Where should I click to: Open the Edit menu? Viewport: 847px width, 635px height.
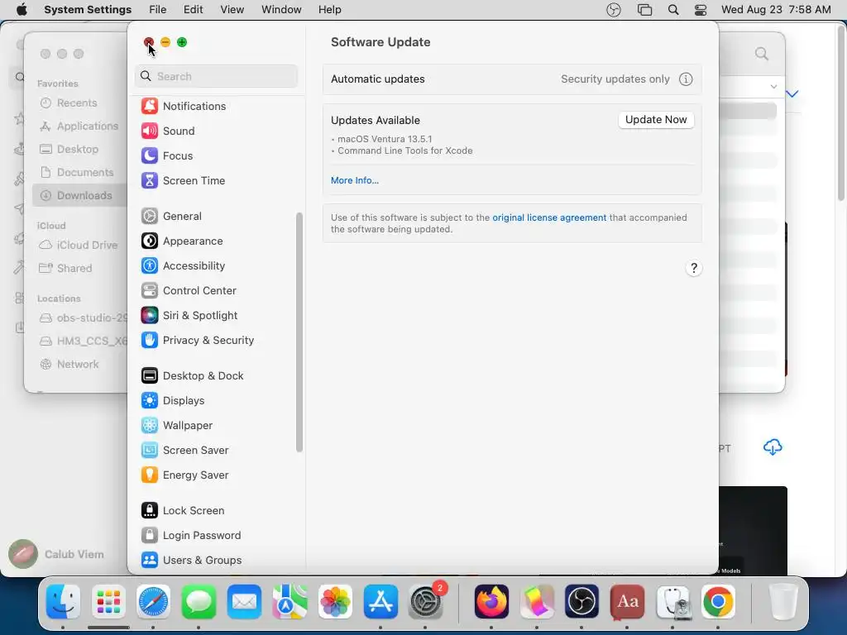[193, 10]
